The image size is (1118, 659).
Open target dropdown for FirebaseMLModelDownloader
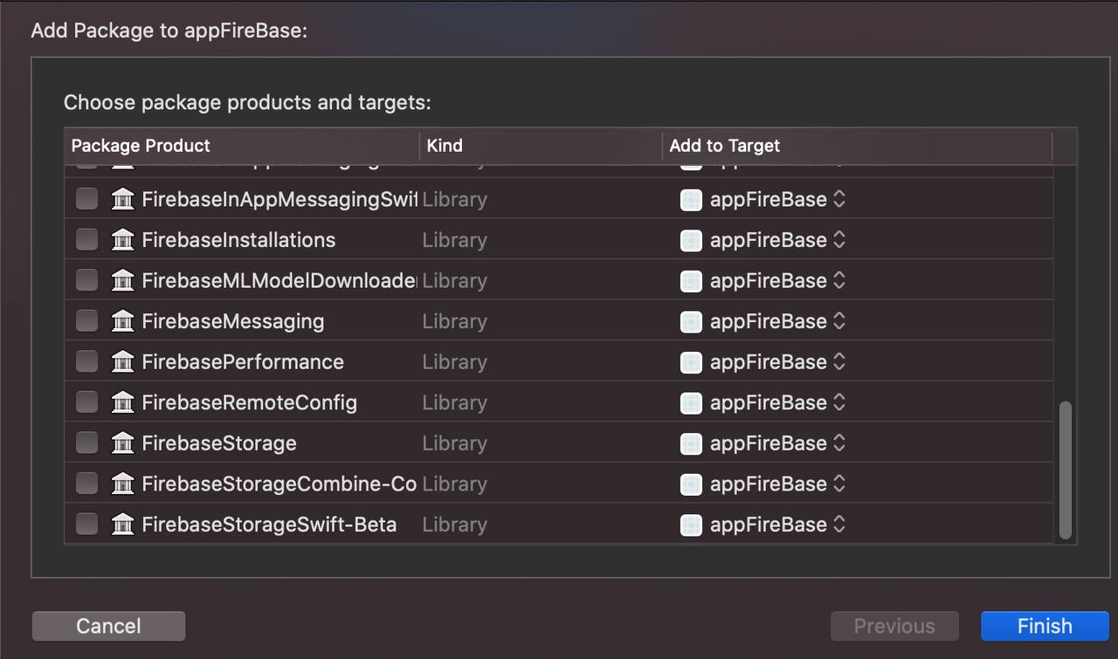tap(763, 281)
